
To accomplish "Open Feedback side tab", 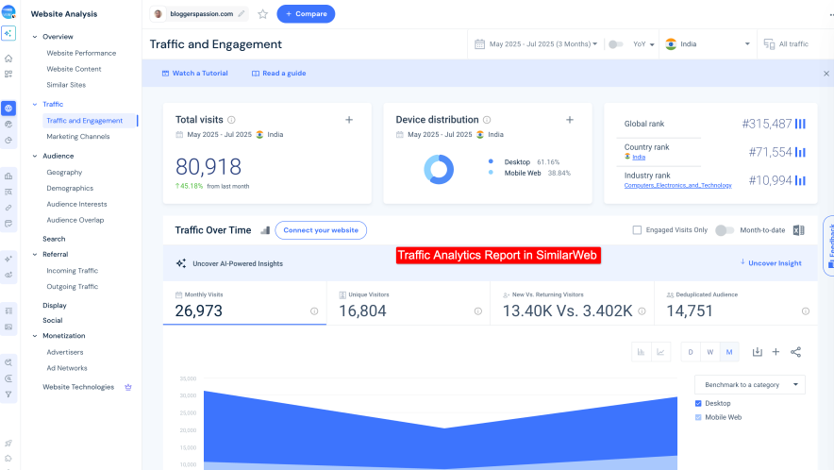I will coord(828,246).
